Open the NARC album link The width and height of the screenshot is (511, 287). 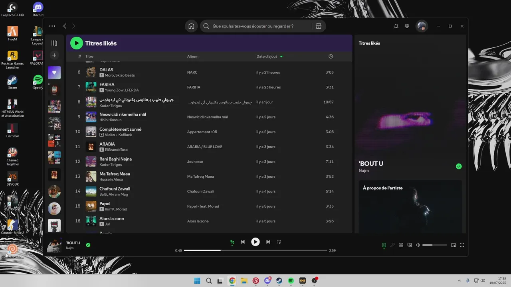coord(192,73)
